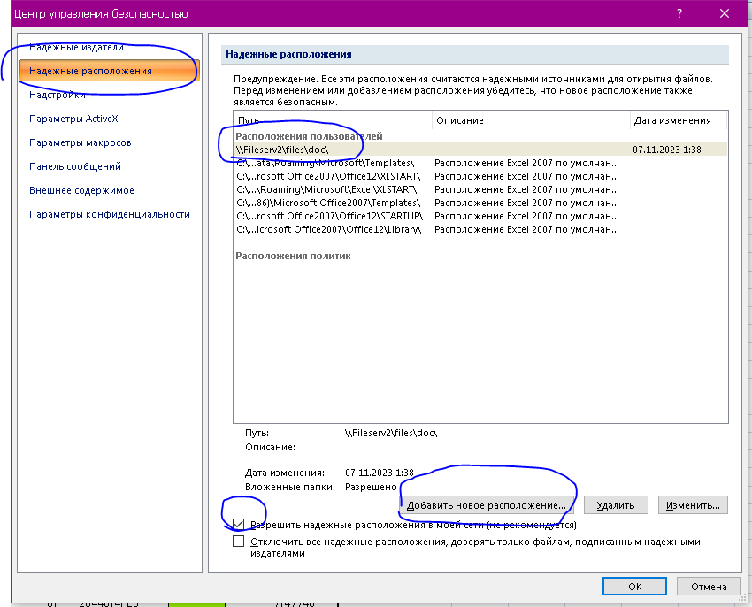Screen dimensions: 752x607
Task: Click the help question mark icon
Action: (x=679, y=13)
